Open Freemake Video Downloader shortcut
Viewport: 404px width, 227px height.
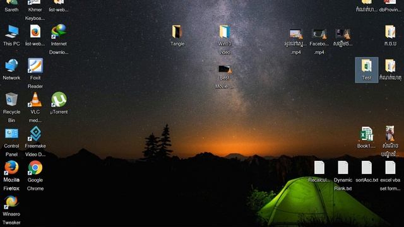point(35,142)
